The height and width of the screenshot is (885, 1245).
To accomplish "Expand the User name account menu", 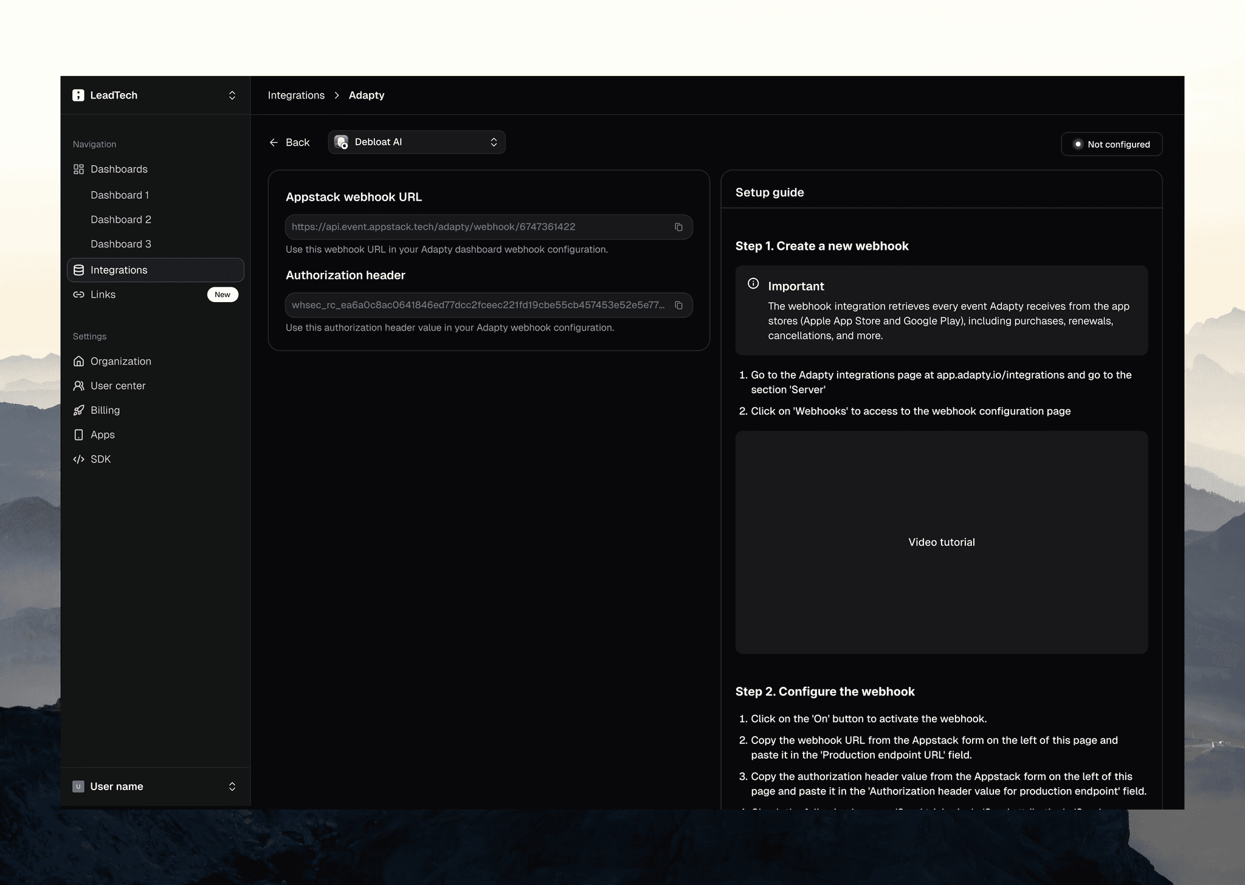I will [x=232, y=787].
